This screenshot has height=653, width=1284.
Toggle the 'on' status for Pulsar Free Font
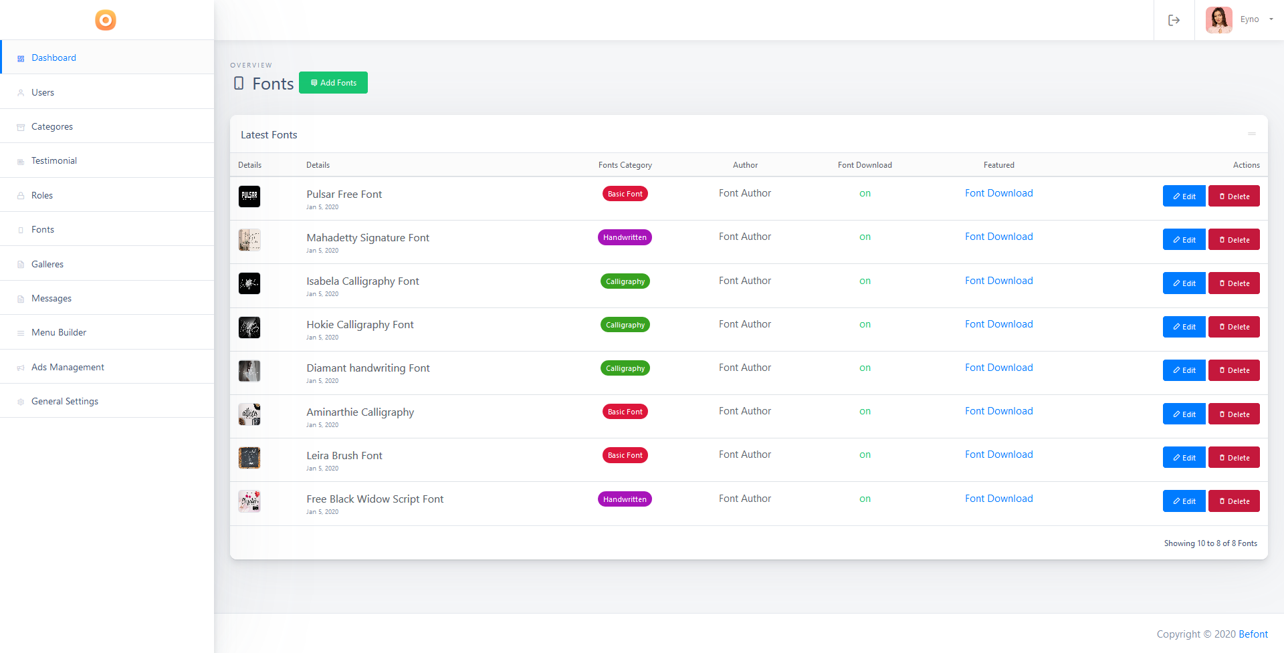(x=865, y=193)
